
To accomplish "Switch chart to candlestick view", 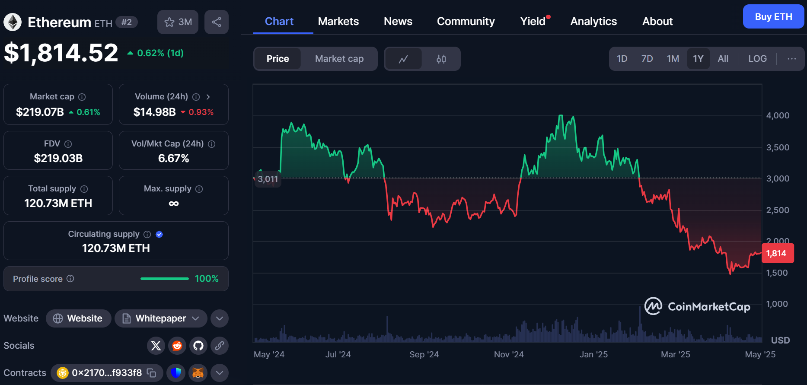I will pos(441,59).
